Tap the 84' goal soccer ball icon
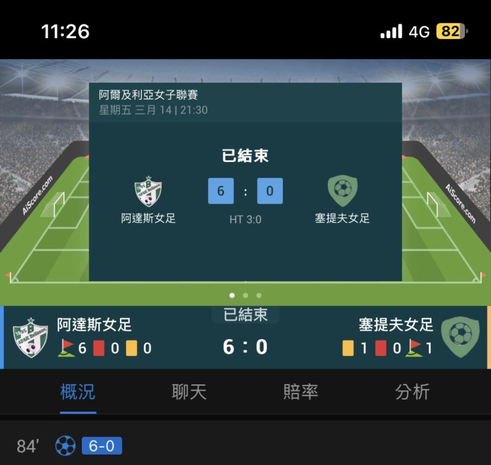The height and width of the screenshot is (465, 491). click(66, 445)
